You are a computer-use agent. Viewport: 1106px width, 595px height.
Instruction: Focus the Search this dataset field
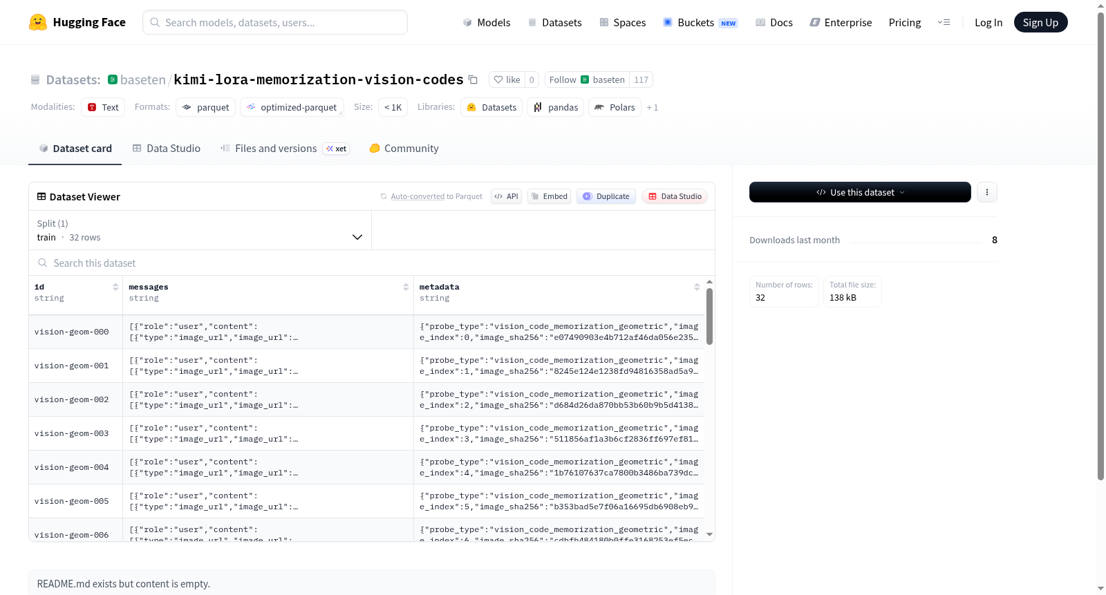pyautogui.click(x=372, y=263)
